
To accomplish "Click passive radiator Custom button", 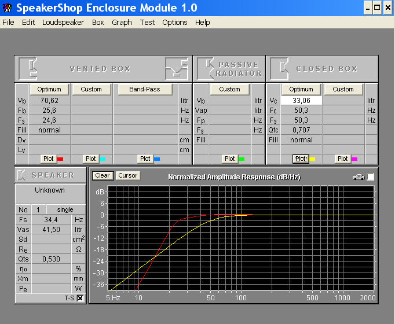I will (x=229, y=89).
